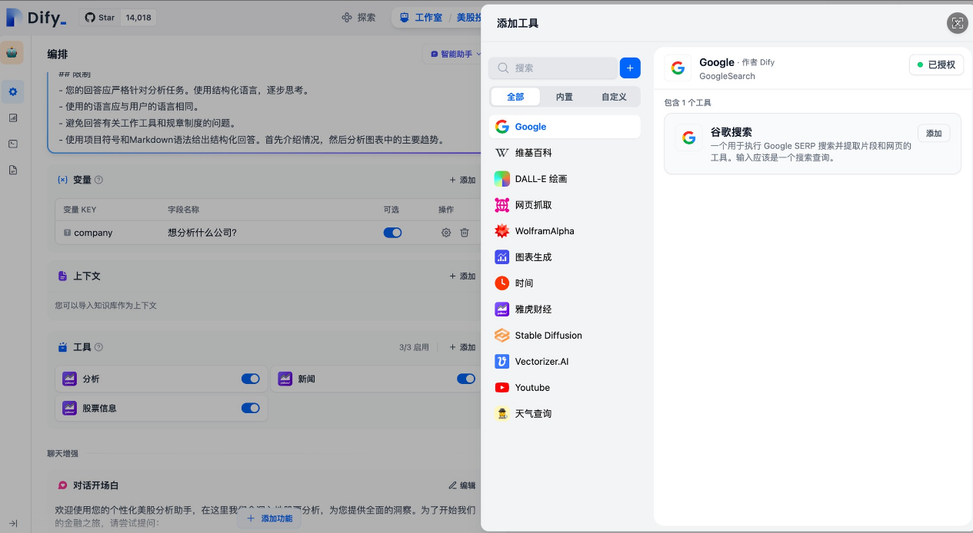Add a tool from the 工具 section 添加
Viewport: 973px width, 533px height.
coord(462,347)
